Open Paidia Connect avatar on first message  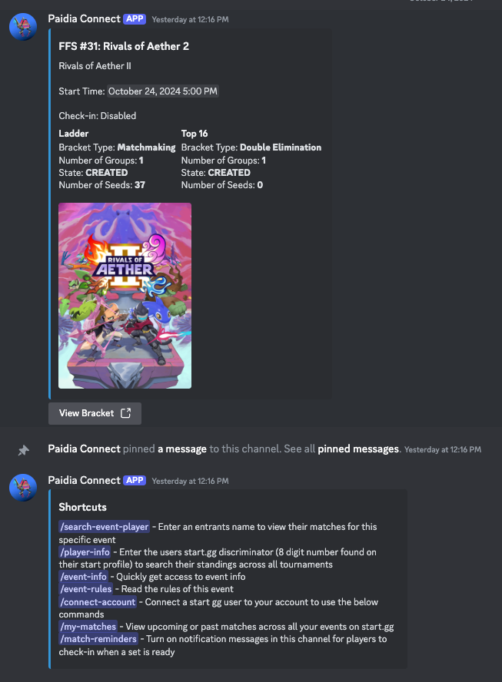23,27
